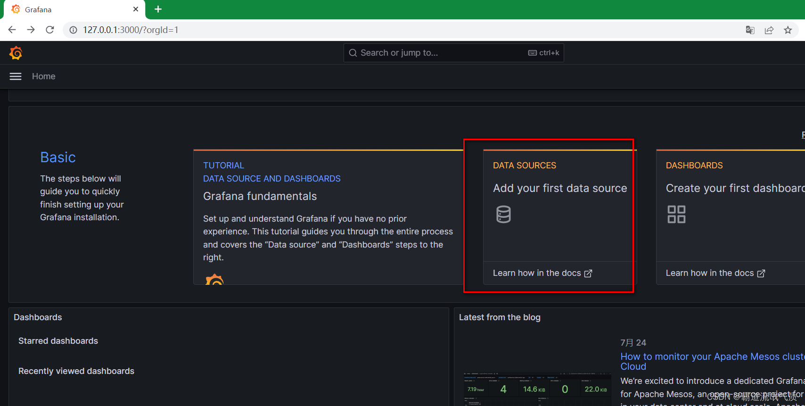Click the site information icon in address bar
This screenshot has height=406, width=805.
[73, 30]
